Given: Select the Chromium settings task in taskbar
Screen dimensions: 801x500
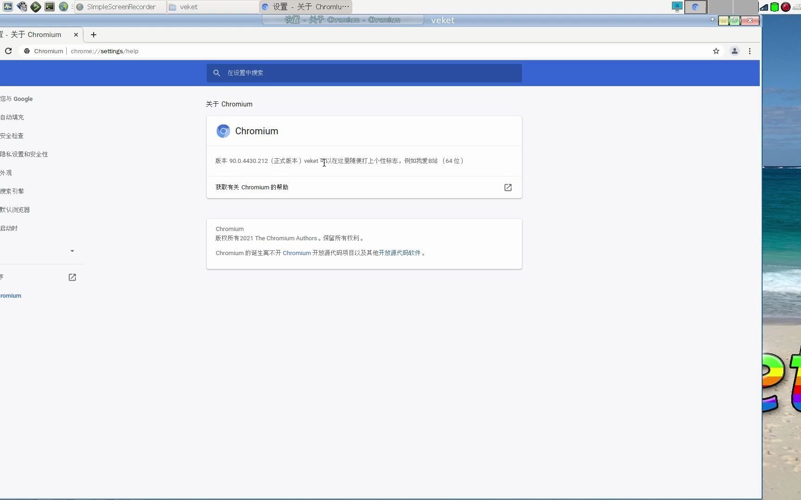Looking at the screenshot, I should [x=306, y=7].
